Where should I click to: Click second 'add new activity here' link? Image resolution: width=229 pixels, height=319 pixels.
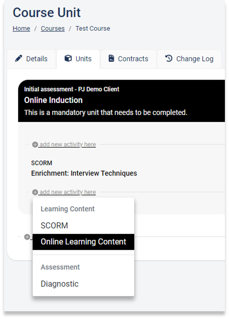68,192
